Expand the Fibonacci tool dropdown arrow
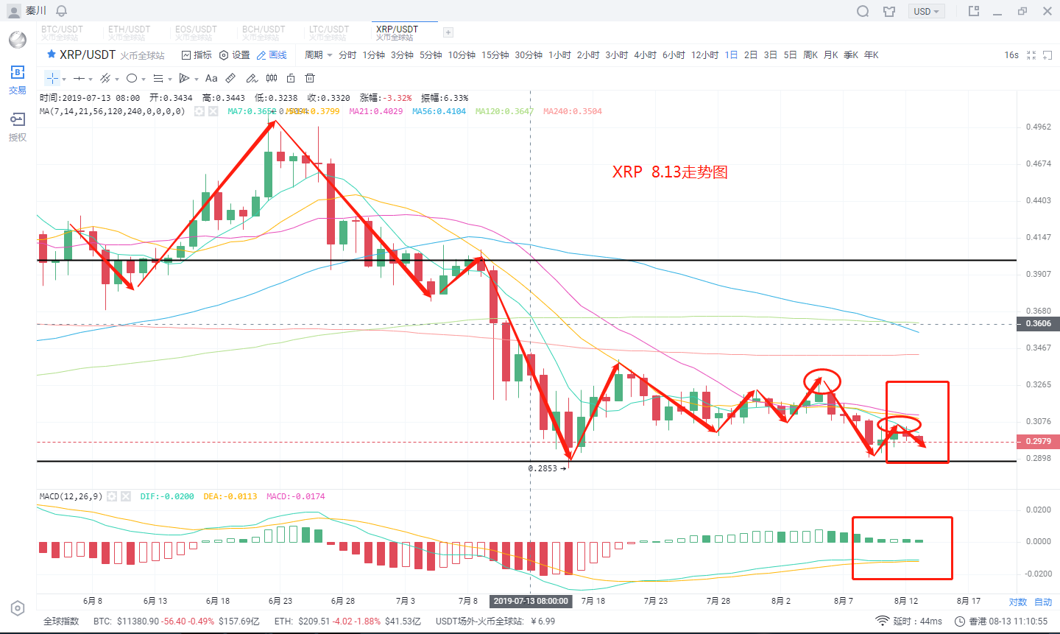Screen dimensions: 1060x634 pos(170,79)
